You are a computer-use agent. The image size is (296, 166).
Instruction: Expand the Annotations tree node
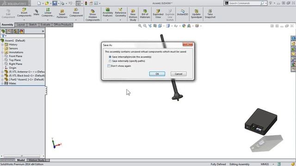coord(2,52)
